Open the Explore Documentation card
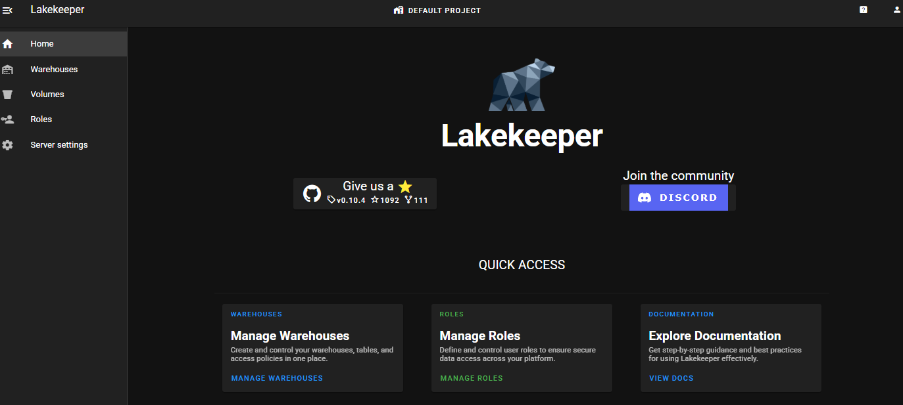The width and height of the screenshot is (903, 405). (x=730, y=336)
